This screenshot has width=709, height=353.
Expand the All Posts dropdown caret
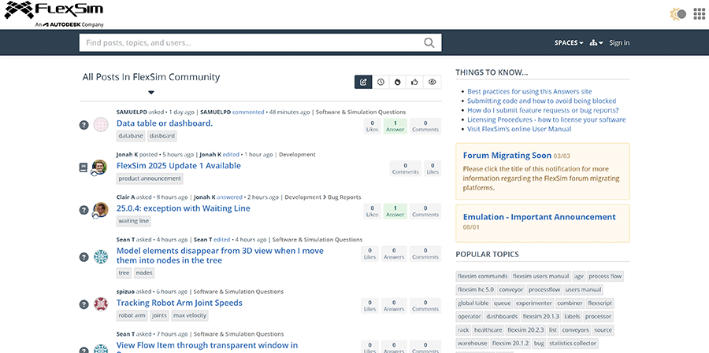tap(151, 93)
